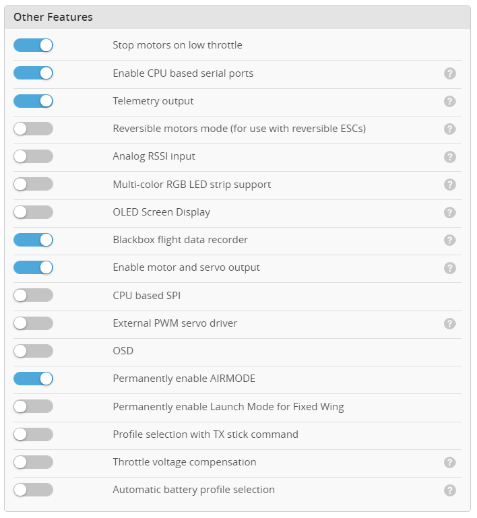477x518 pixels.
Task: Disable Stop motors on low throttle
Action: point(33,45)
